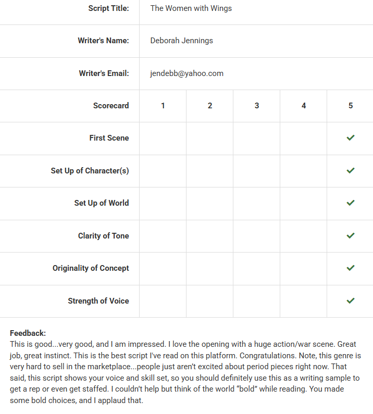Click the Set Up of World checkmark
Image resolution: width=373 pixels, height=414 pixels.
tap(351, 203)
